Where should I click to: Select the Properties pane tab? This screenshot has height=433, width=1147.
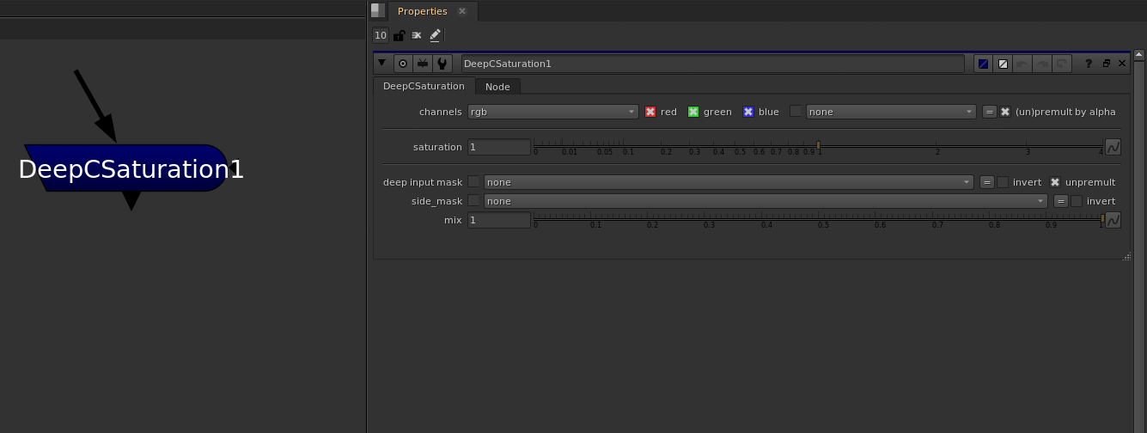click(422, 11)
